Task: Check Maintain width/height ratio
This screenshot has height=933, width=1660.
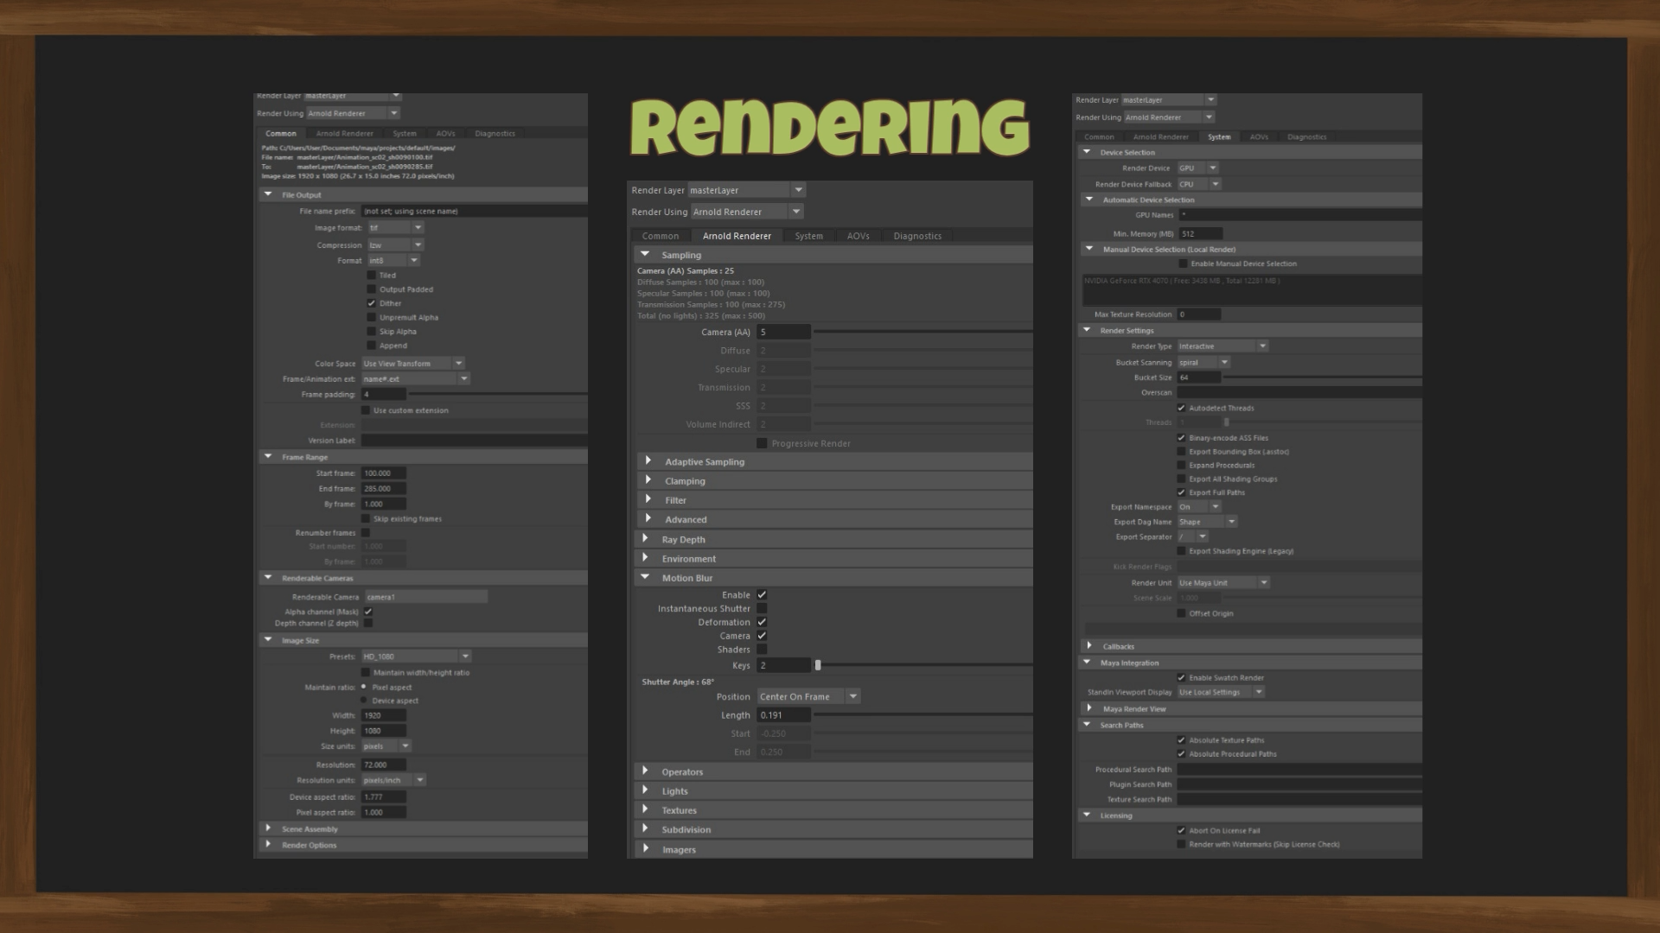Action: 366,672
